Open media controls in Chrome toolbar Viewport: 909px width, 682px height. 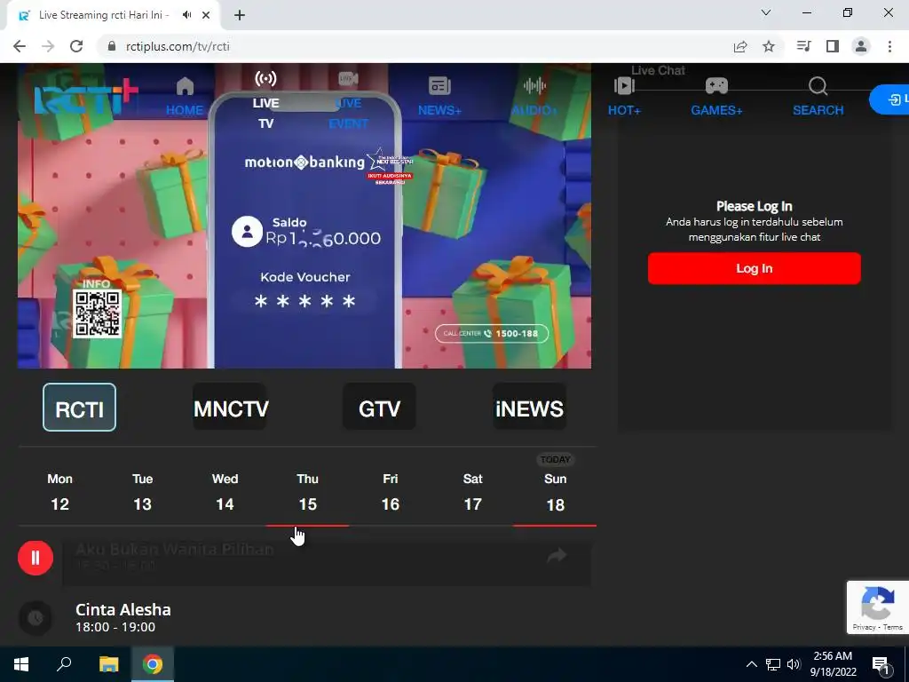click(803, 46)
